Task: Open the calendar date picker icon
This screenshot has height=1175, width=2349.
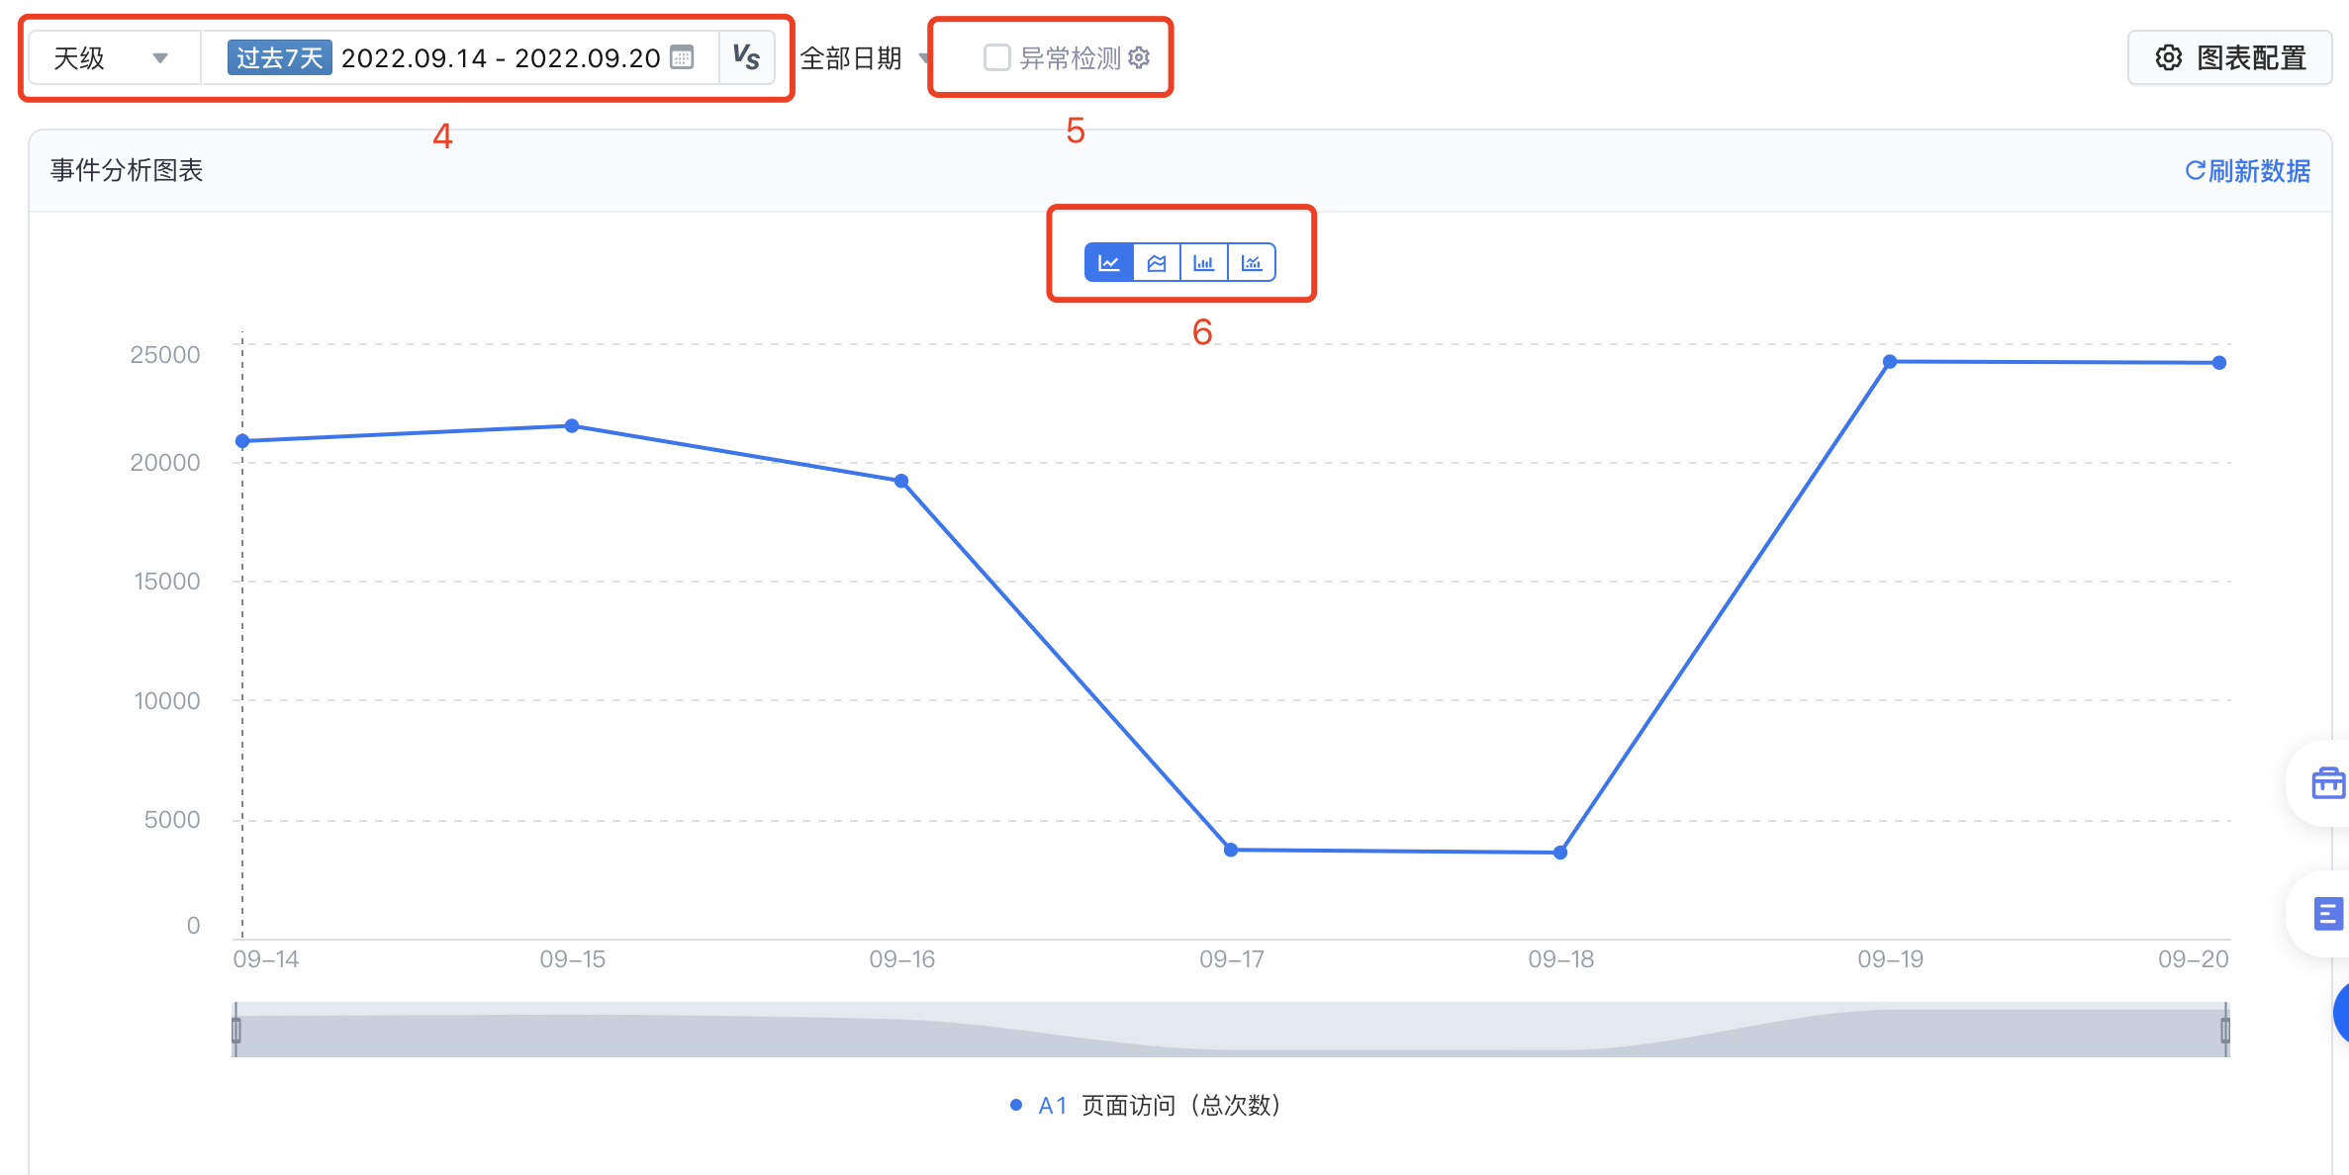Action: (x=682, y=57)
